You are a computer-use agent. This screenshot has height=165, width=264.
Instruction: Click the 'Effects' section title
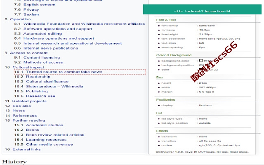pos(162,131)
